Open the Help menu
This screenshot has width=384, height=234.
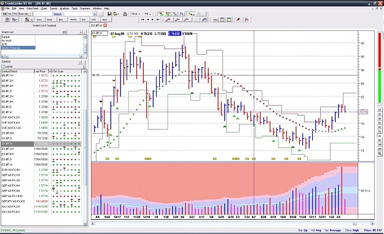click(x=107, y=9)
